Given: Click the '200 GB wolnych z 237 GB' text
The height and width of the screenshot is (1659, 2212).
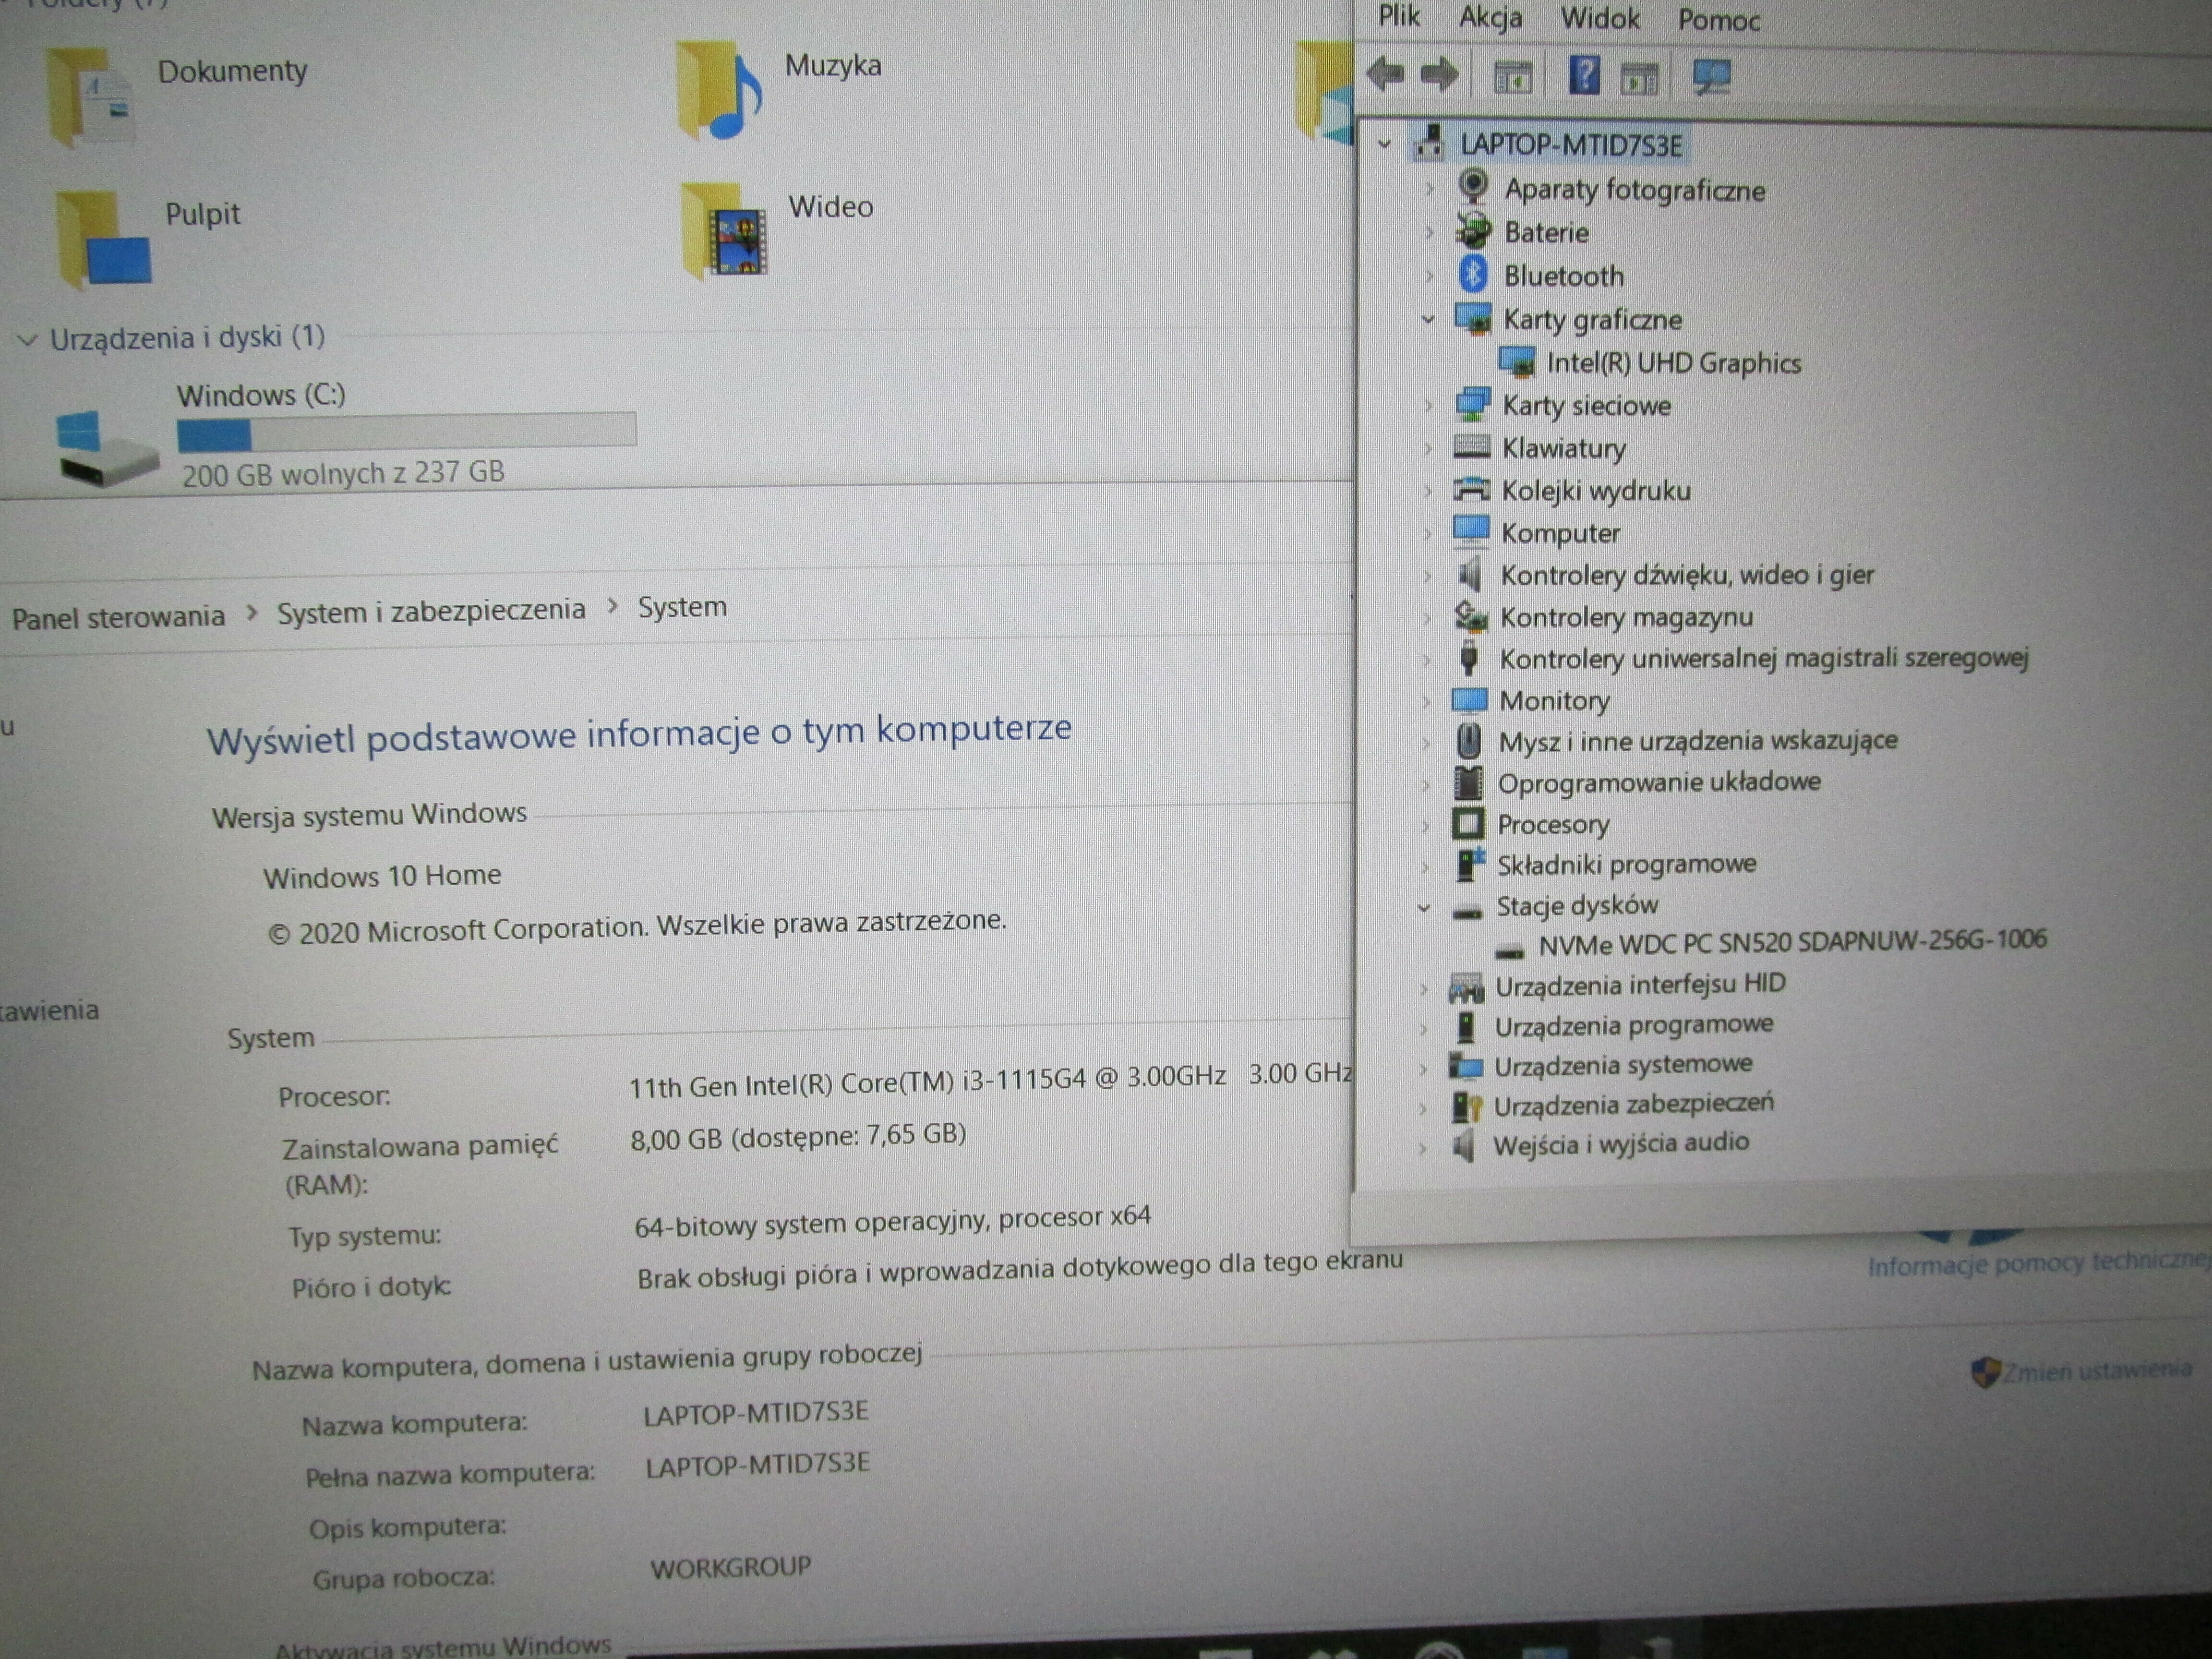Looking at the screenshot, I should tap(343, 473).
